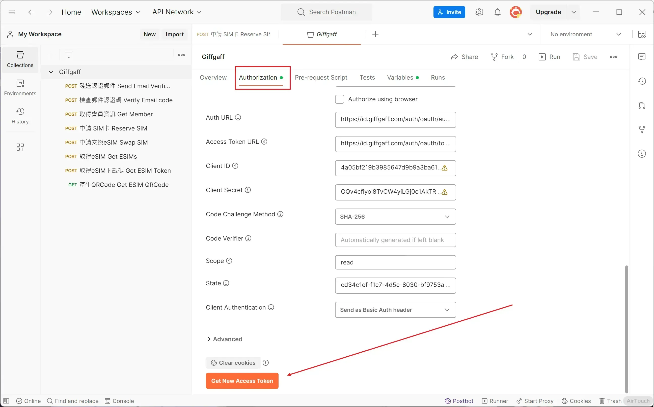Image resolution: width=654 pixels, height=407 pixels.
Task: Click the notifications bell icon
Action: [x=497, y=12]
